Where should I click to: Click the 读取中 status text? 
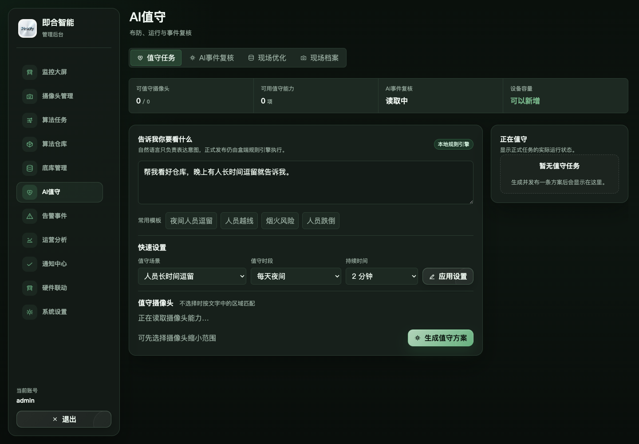[397, 101]
